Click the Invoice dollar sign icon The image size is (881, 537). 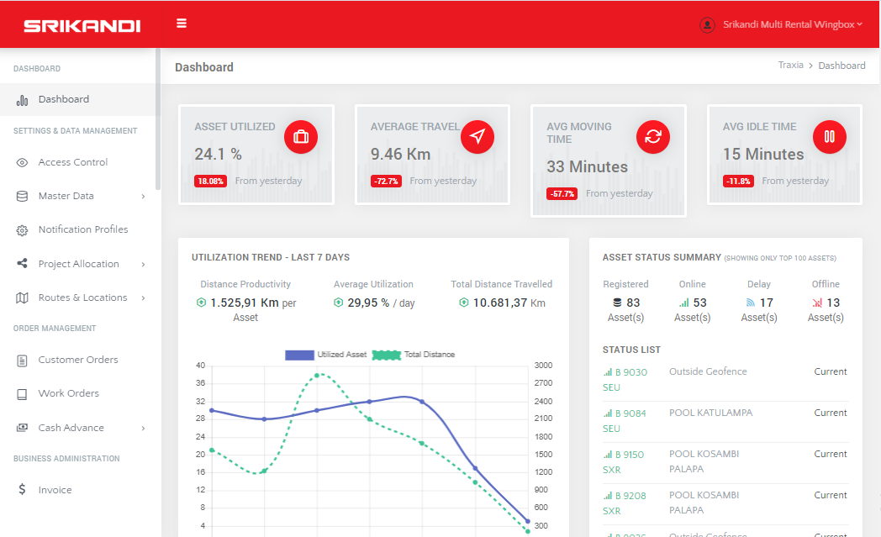pyautogui.click(x=22, y=490)
